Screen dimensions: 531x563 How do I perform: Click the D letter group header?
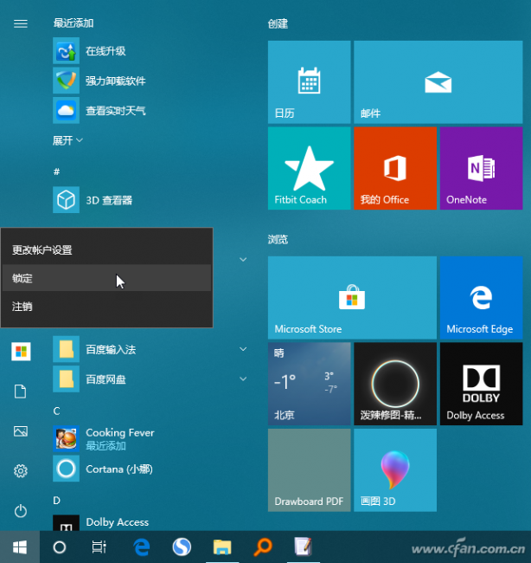[x=57, y=500]
